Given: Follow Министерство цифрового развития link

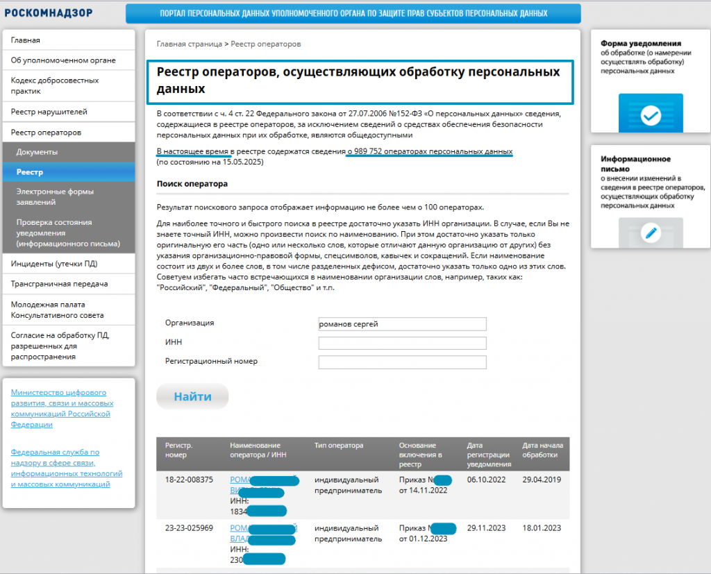Looking at the screenshot, I should pos(62,409).
